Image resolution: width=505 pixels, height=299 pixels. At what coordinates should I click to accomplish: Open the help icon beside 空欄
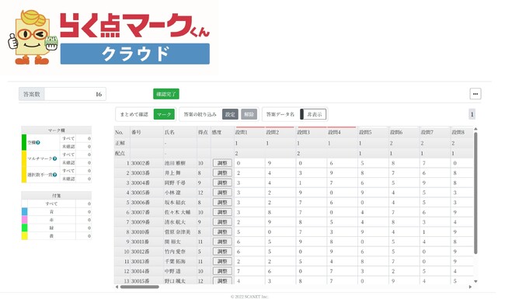pyautogui.click(x=38, y=143)
